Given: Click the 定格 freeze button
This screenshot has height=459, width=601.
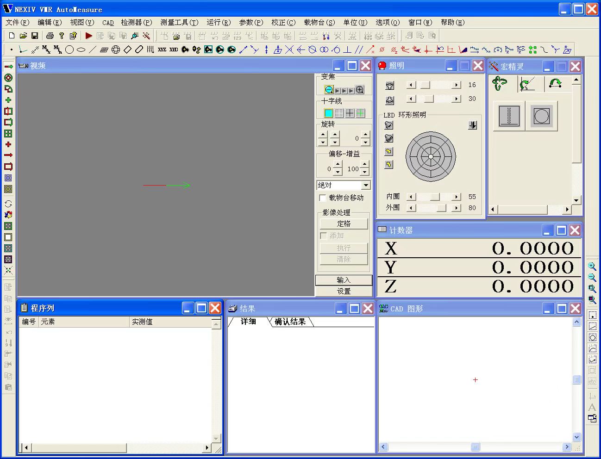Looking at the screenshot, I should tap(344, 224).
